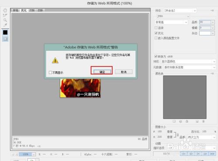Click the web-shift cube color table icon
This screenshot has height=161, width=218.
[181, 121]
